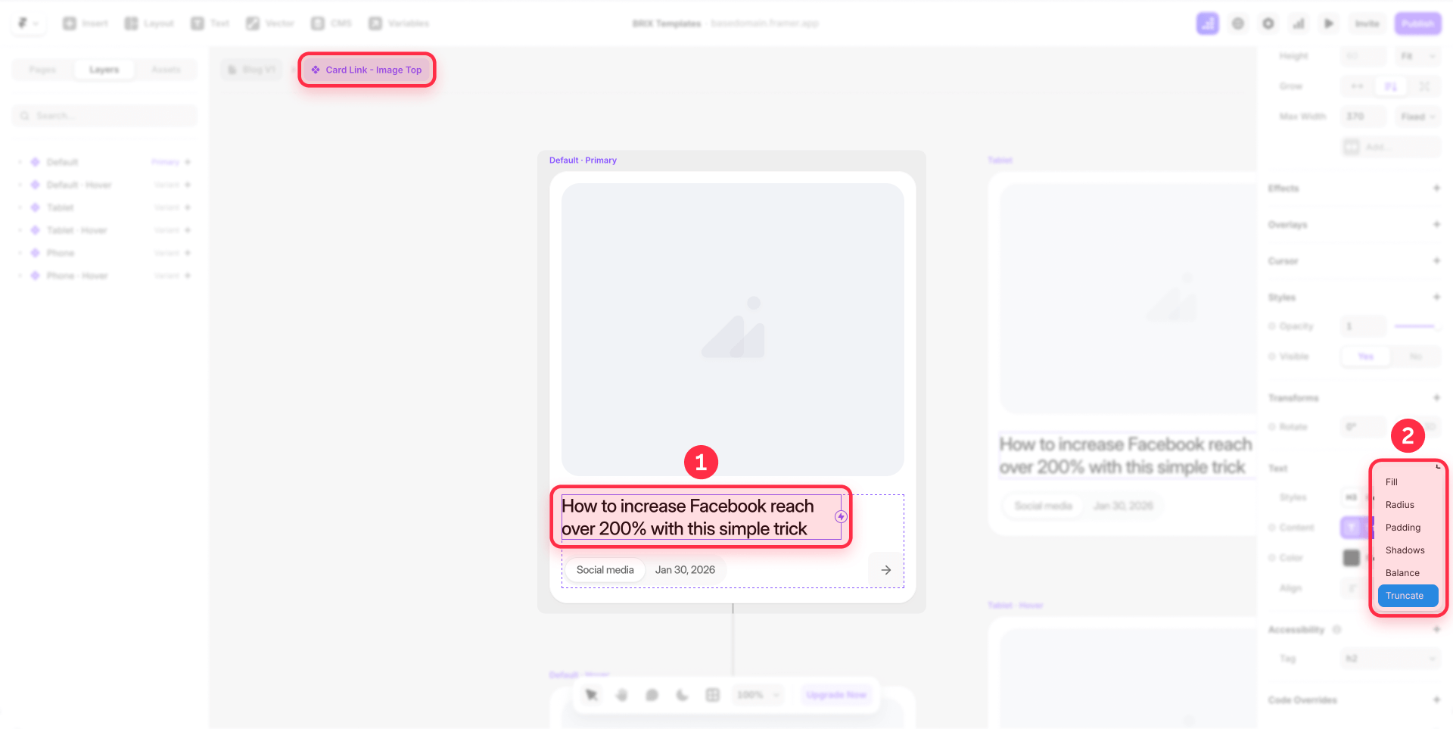
Task: Click the Publish button
Action: 1418,23
